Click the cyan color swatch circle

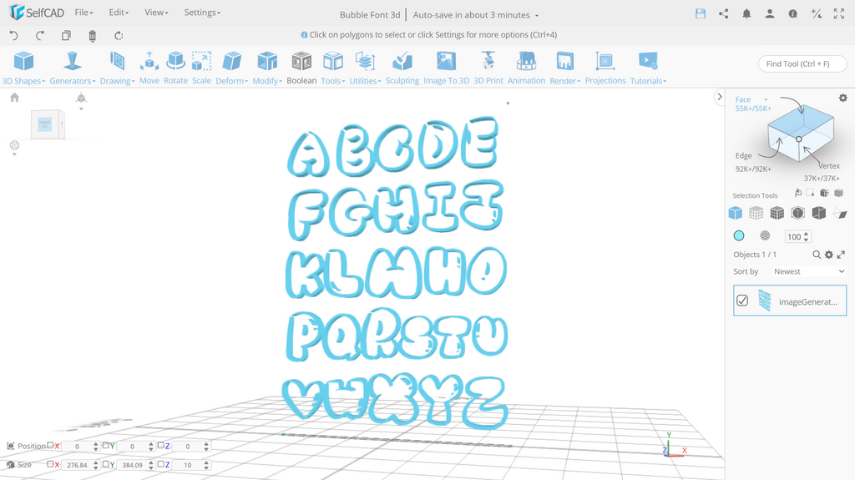pyautogui.click(x=739, y=235)
